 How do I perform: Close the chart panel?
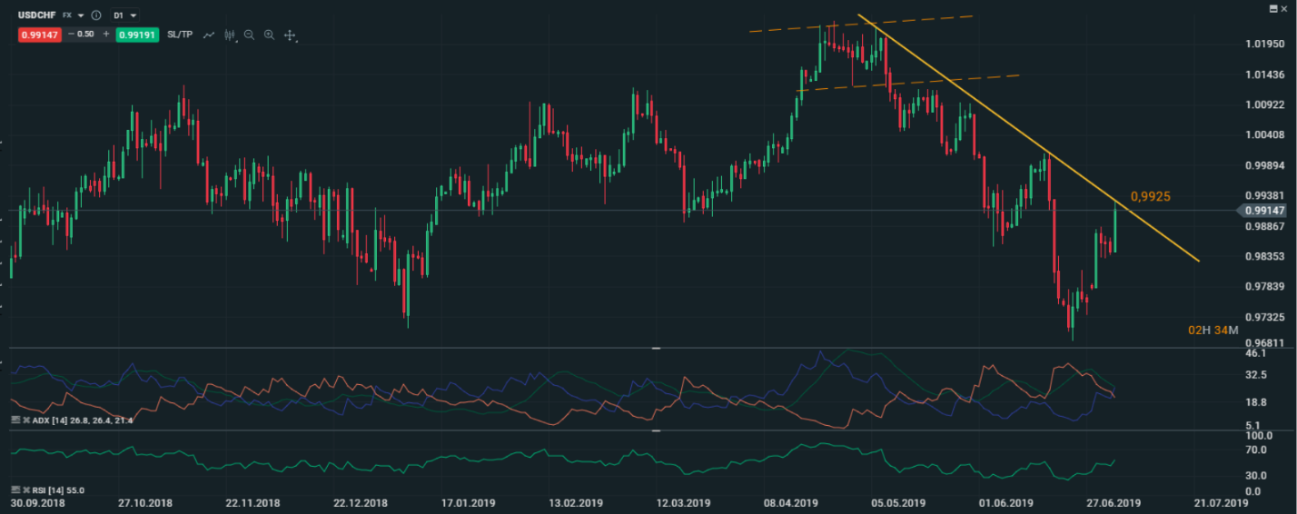point(1284,7)
